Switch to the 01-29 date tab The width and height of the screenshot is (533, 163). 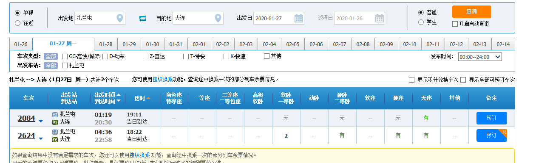pyautogui.click(x=129, y=44)
